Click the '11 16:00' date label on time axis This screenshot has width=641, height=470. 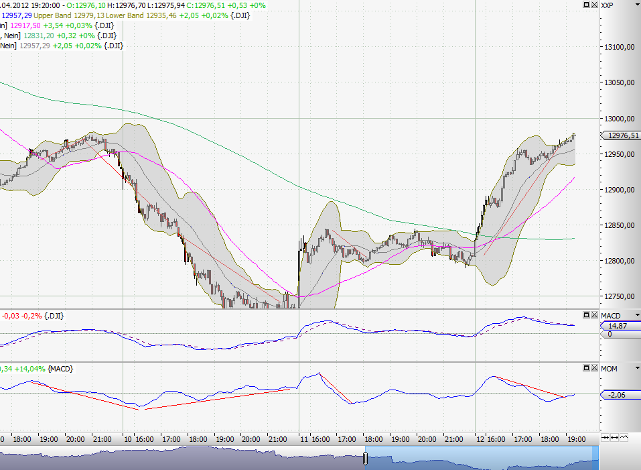315,439
